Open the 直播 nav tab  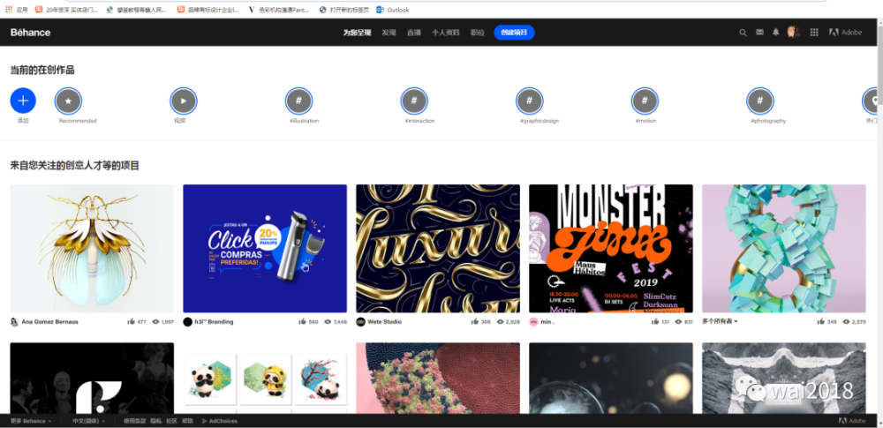click(x=413, y=33)
